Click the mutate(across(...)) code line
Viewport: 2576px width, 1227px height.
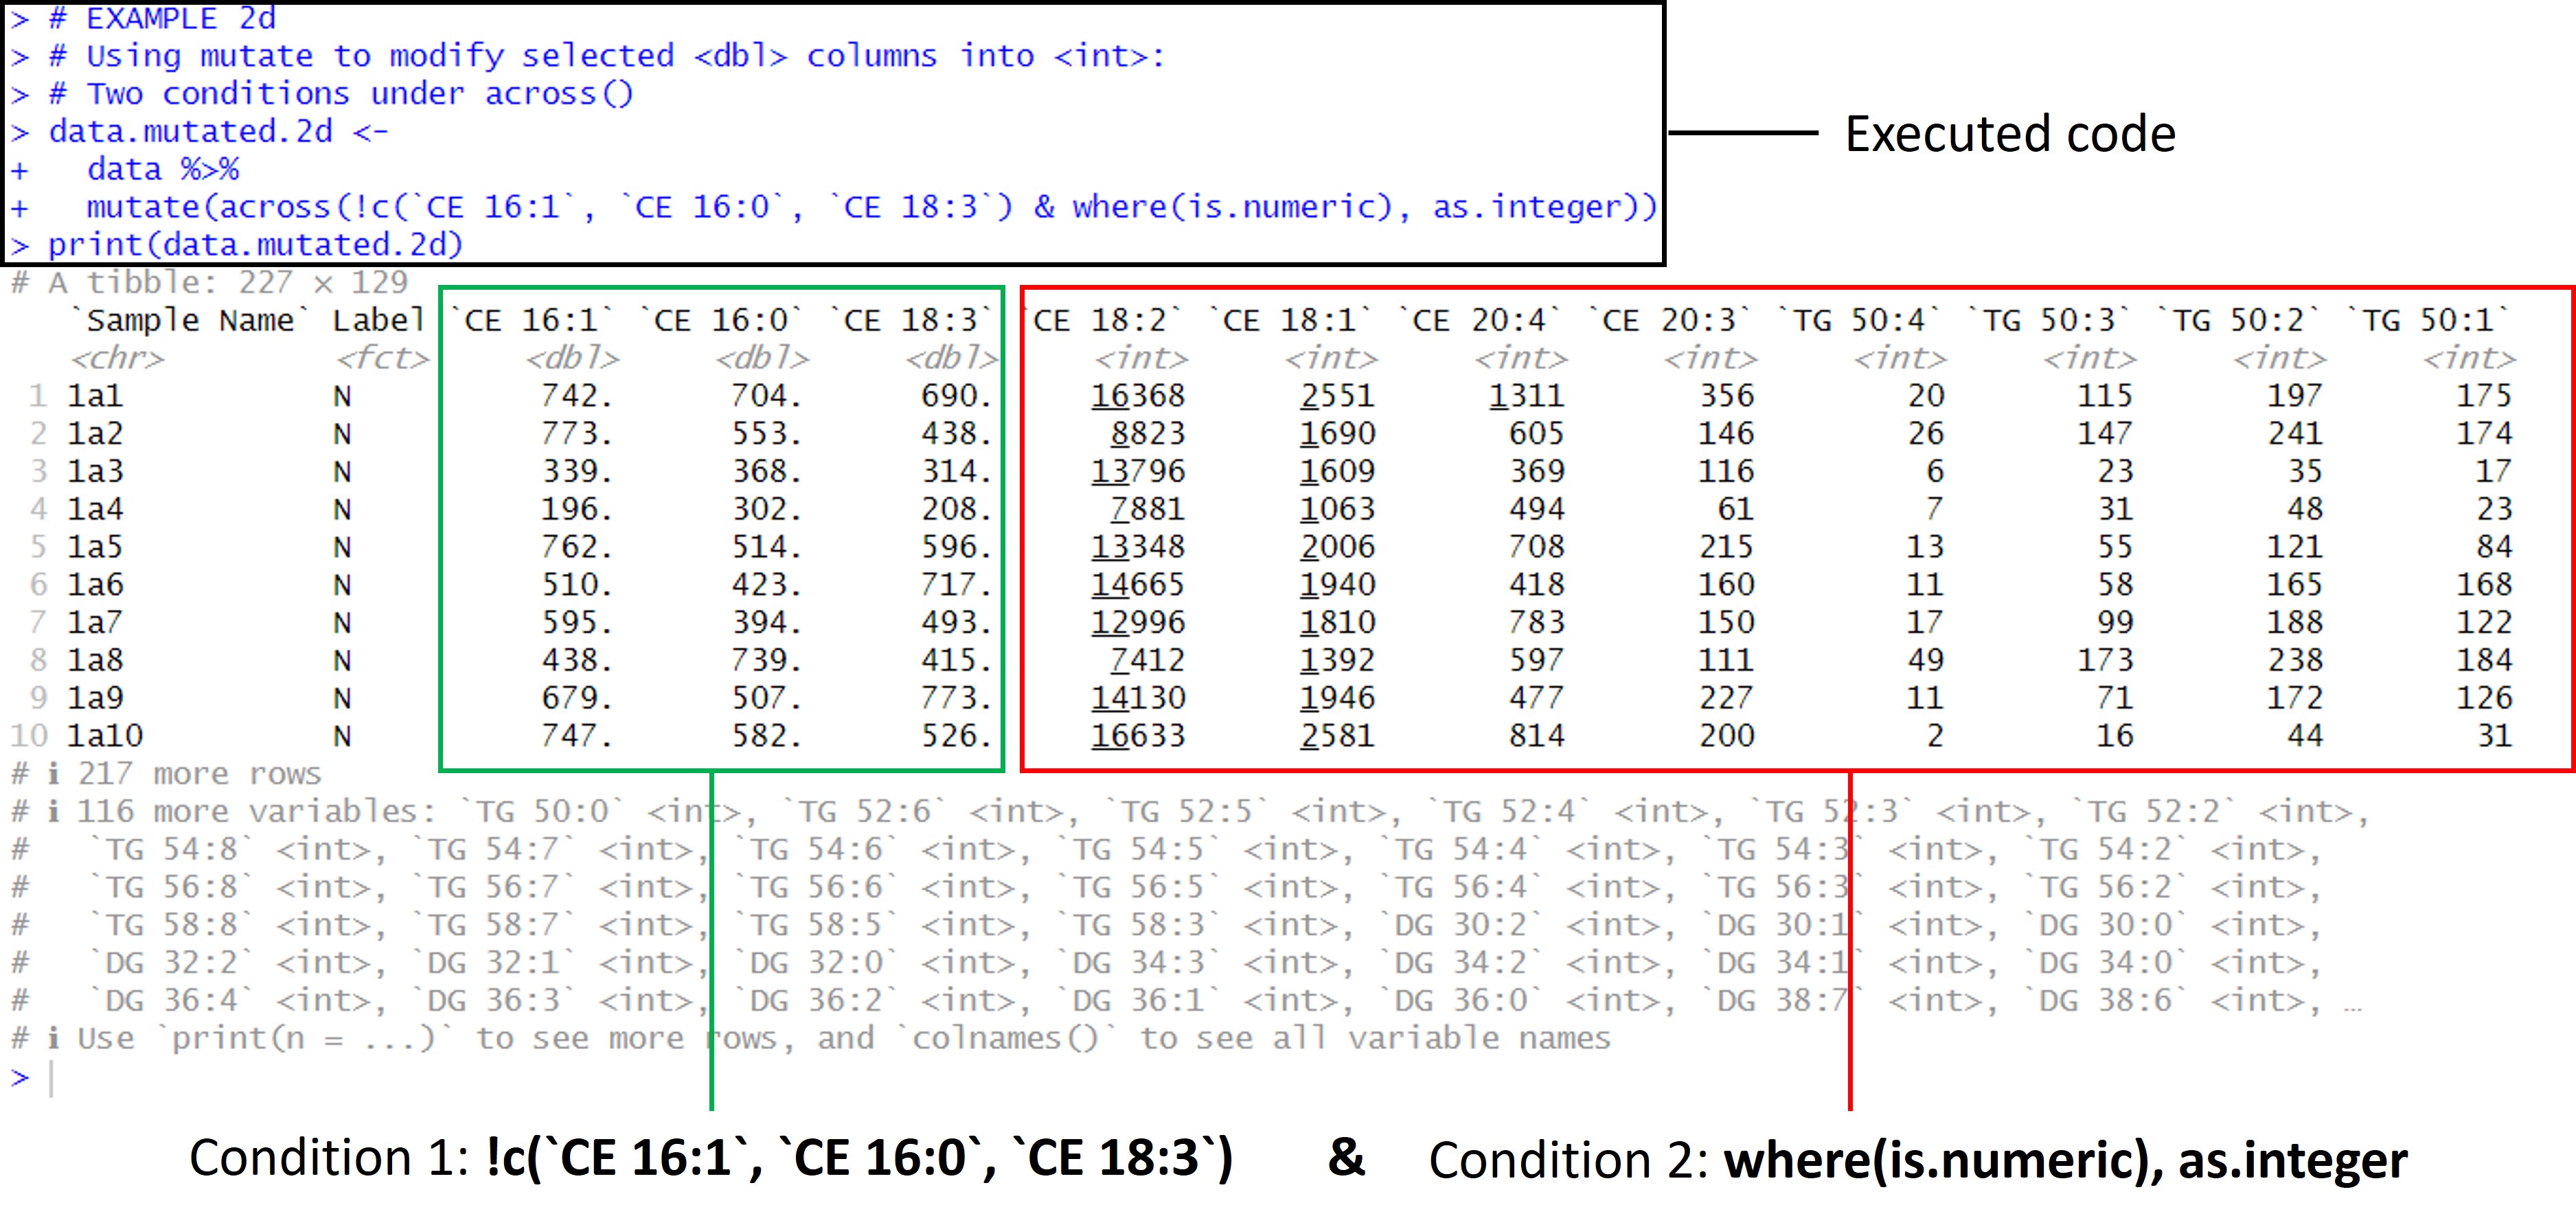coord(834,207)
